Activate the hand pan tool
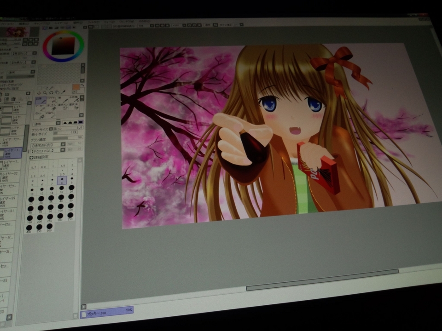 point(57,92)
